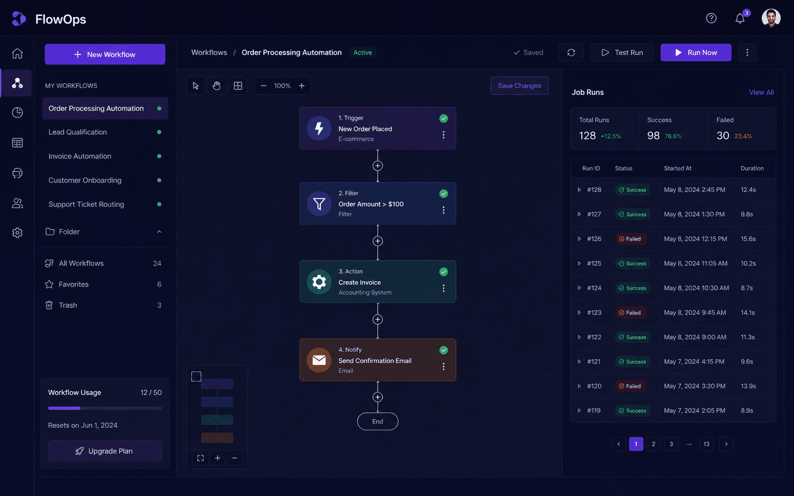Go to previous page of job runs
The height and width of the screenshot is (496, 794).
point(619,444)
